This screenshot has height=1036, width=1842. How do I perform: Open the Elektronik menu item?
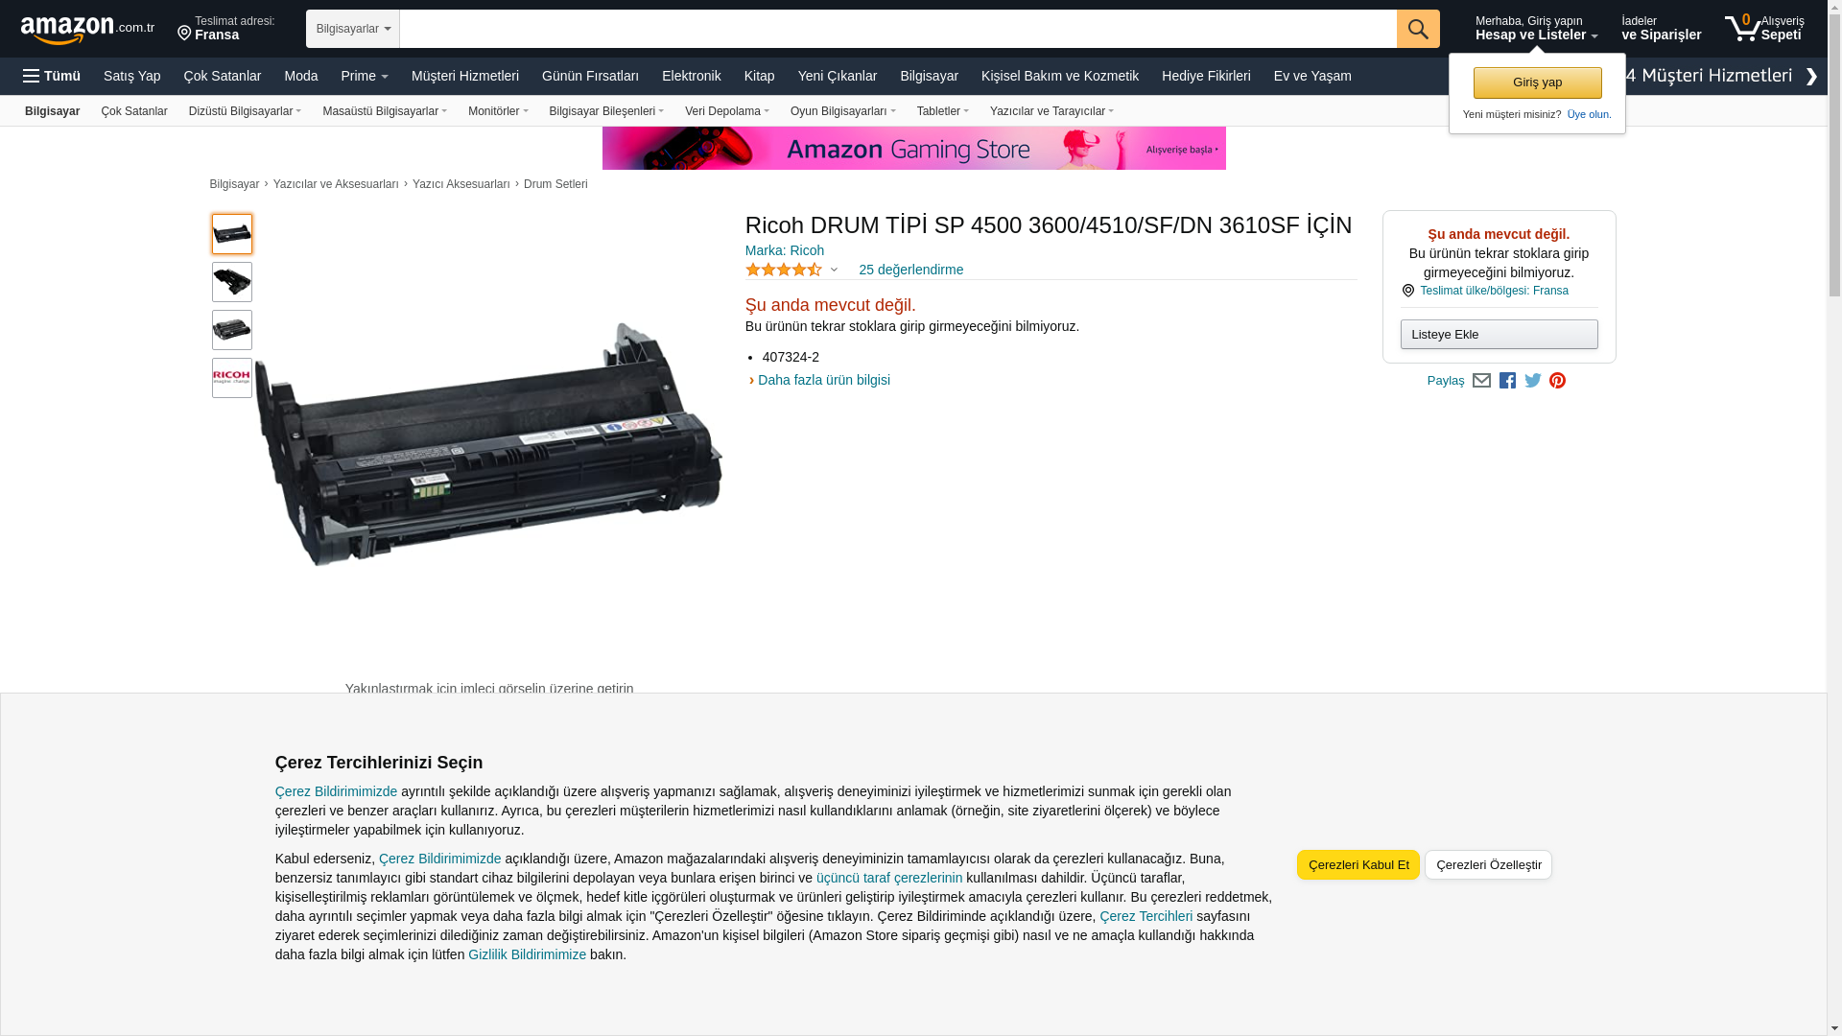point(691,76)
